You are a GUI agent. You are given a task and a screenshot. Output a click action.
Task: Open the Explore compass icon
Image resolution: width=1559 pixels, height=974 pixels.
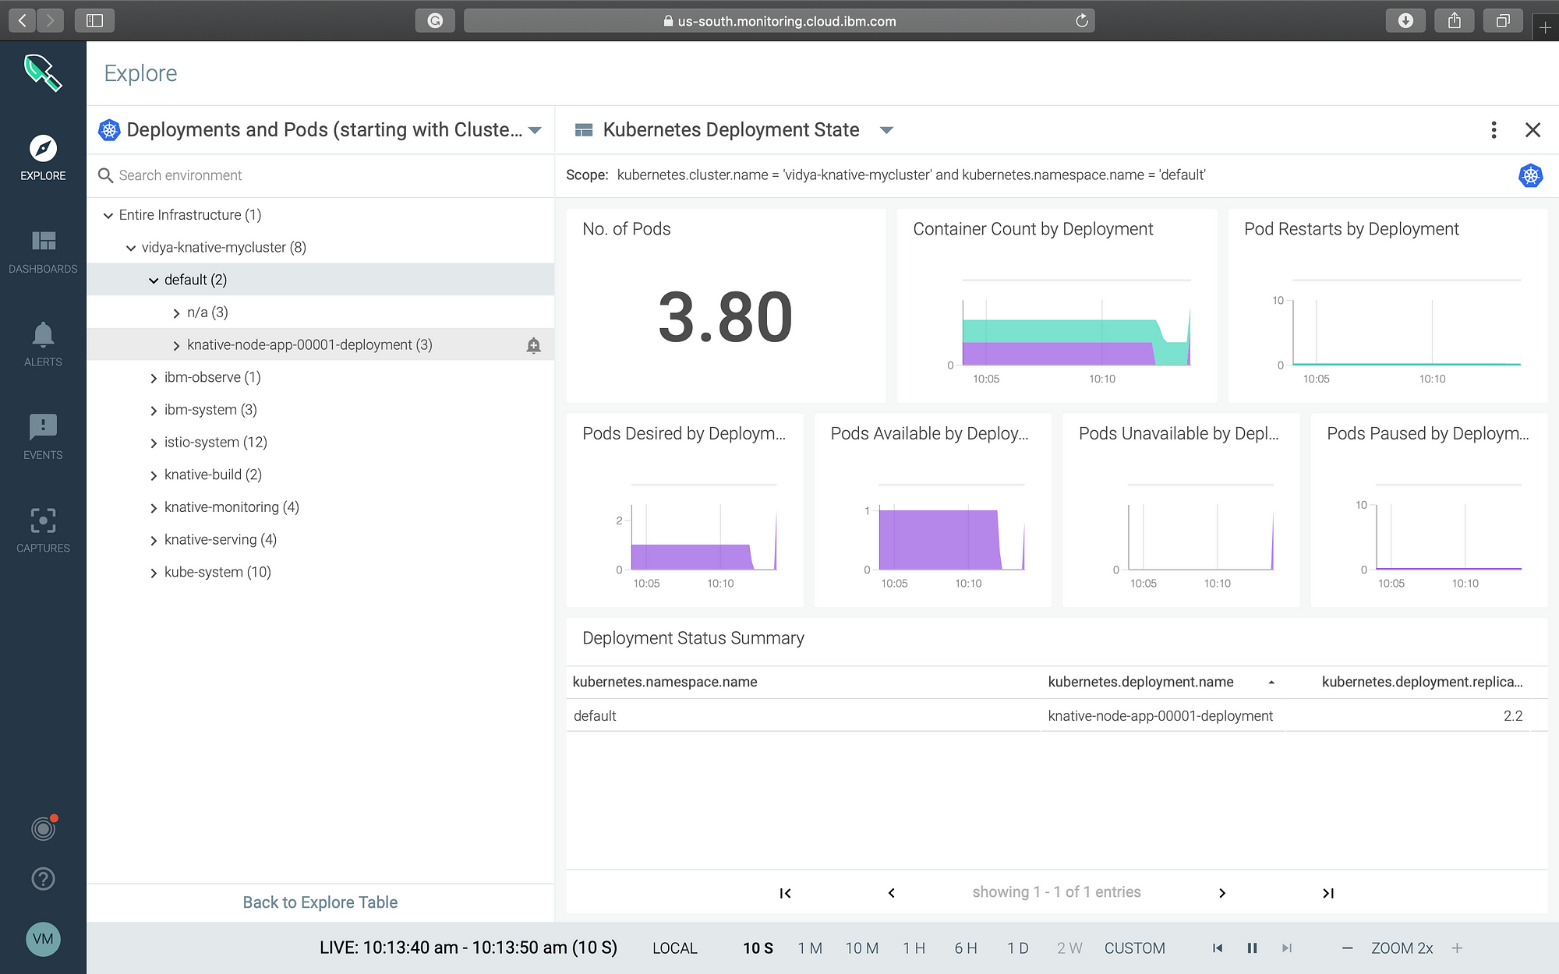click(43, 148)
